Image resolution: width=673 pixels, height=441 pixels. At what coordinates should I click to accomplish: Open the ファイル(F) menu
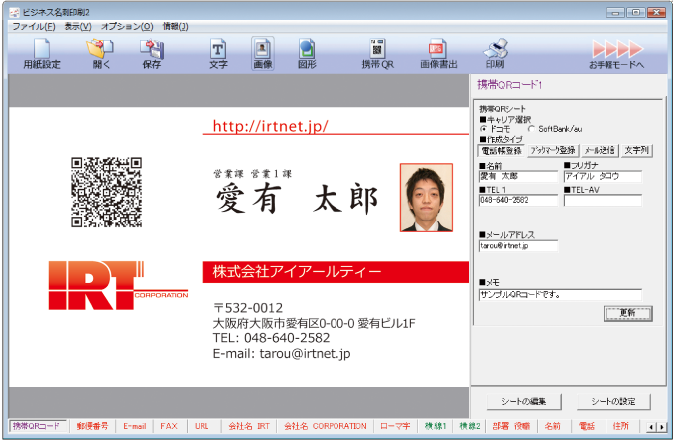(x=33, y=26)
